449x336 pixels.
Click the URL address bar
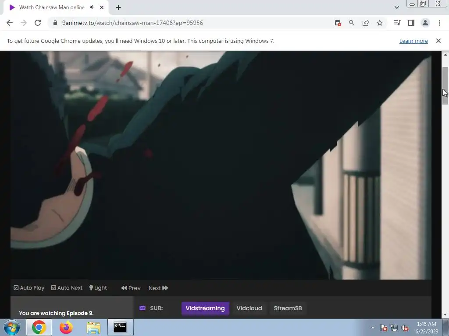[x=189, y=23]
